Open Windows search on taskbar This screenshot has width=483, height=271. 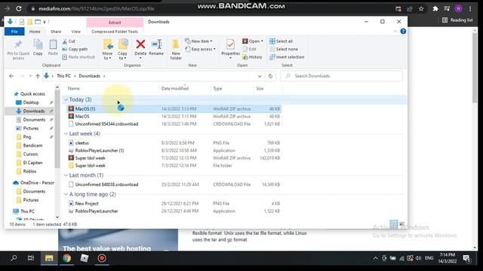coord(14,258)
